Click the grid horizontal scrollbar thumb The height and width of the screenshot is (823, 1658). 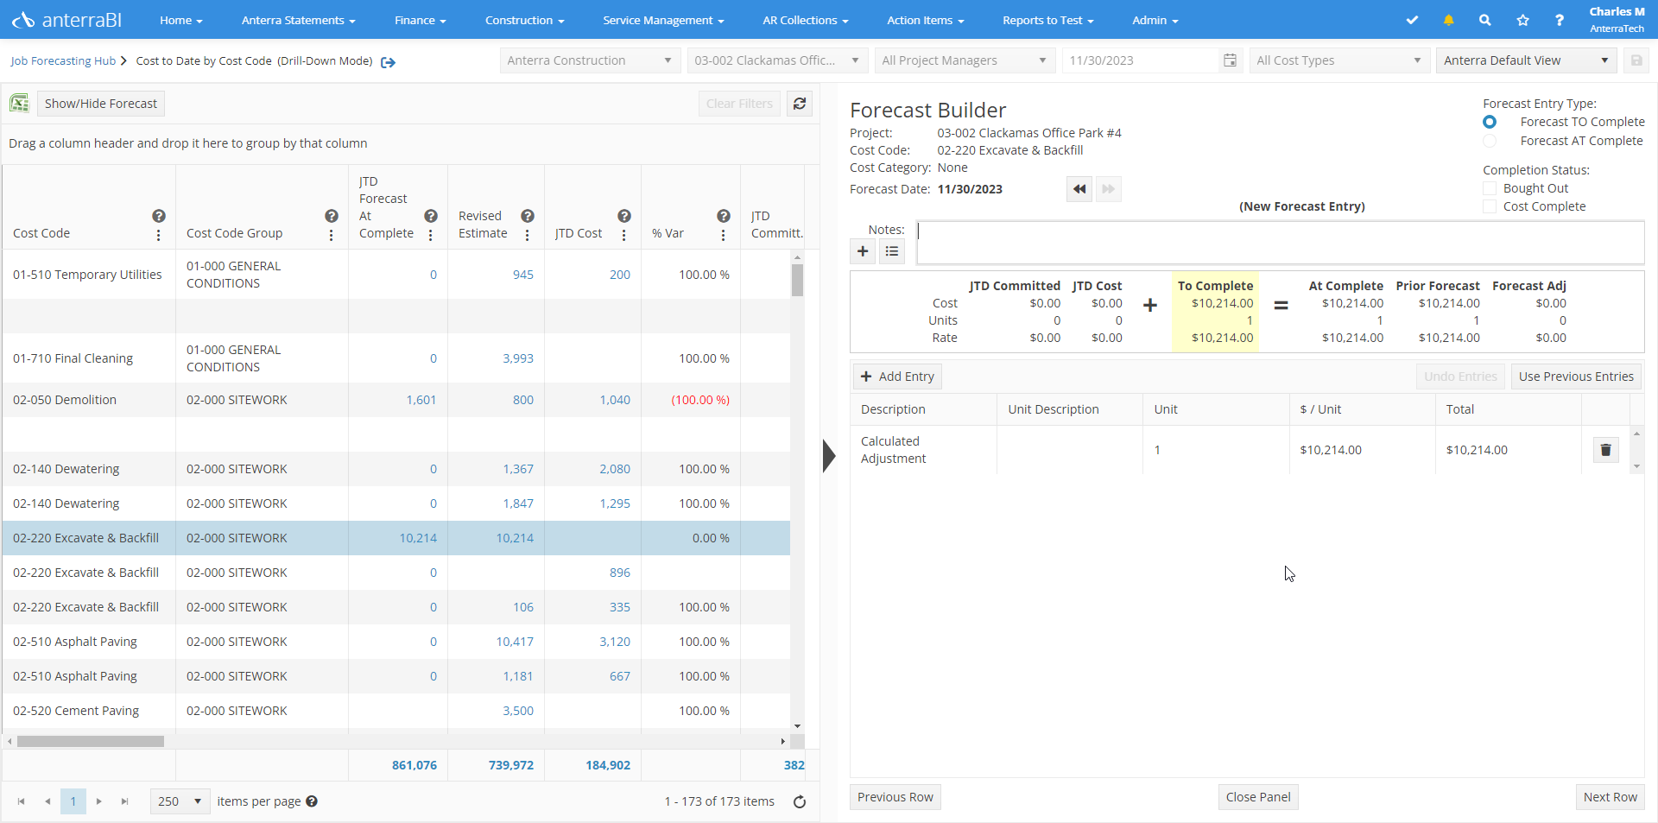pos(91,741)
